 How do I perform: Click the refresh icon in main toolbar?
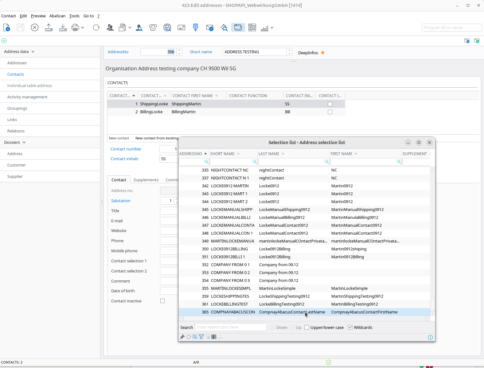[96, 28]
